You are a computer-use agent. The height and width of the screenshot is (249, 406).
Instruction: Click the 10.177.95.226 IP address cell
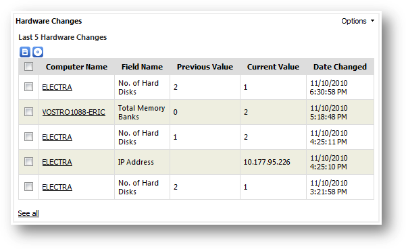(267, 162)
